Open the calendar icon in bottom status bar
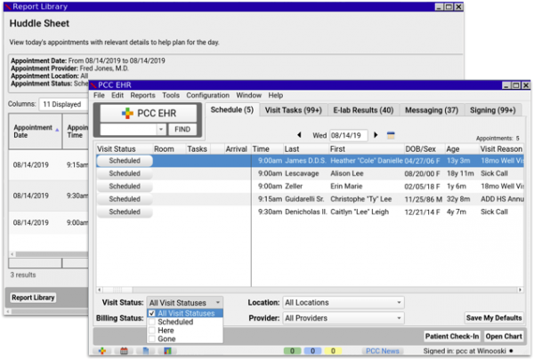 (x=124, y=351)
